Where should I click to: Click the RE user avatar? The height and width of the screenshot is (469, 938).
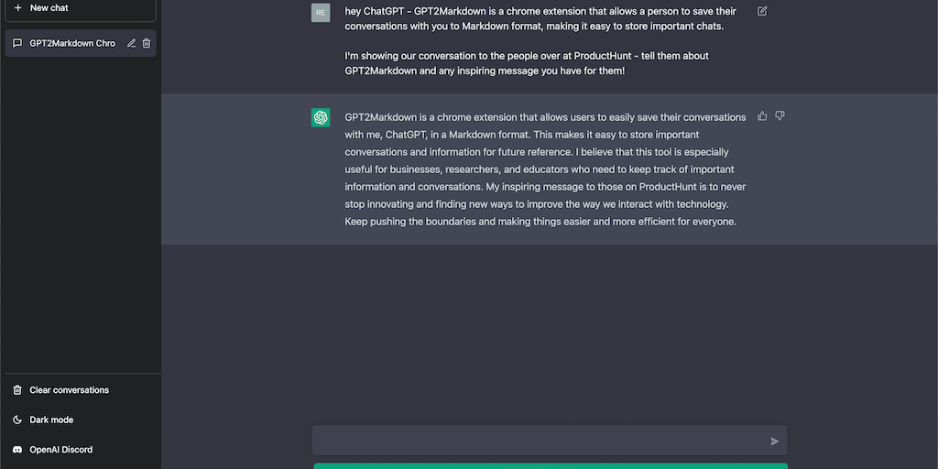pyautogui.click(x=321, y=13)
